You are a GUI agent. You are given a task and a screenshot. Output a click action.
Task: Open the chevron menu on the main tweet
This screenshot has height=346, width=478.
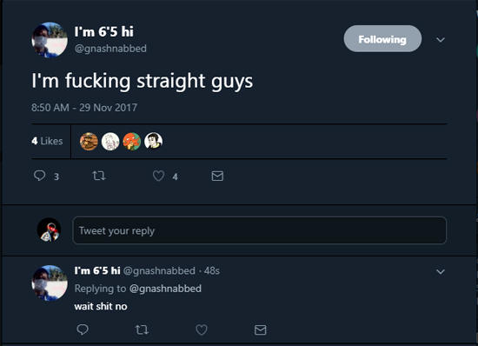coord(441,40)
